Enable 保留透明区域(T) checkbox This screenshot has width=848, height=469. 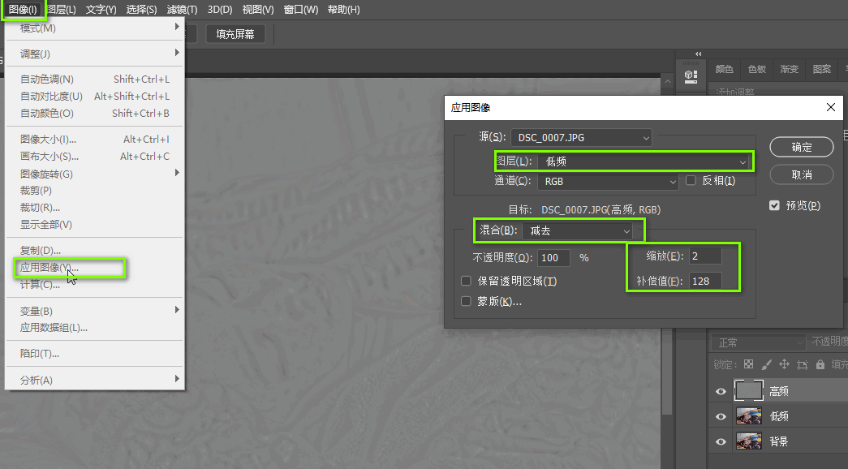coord(466,281)
